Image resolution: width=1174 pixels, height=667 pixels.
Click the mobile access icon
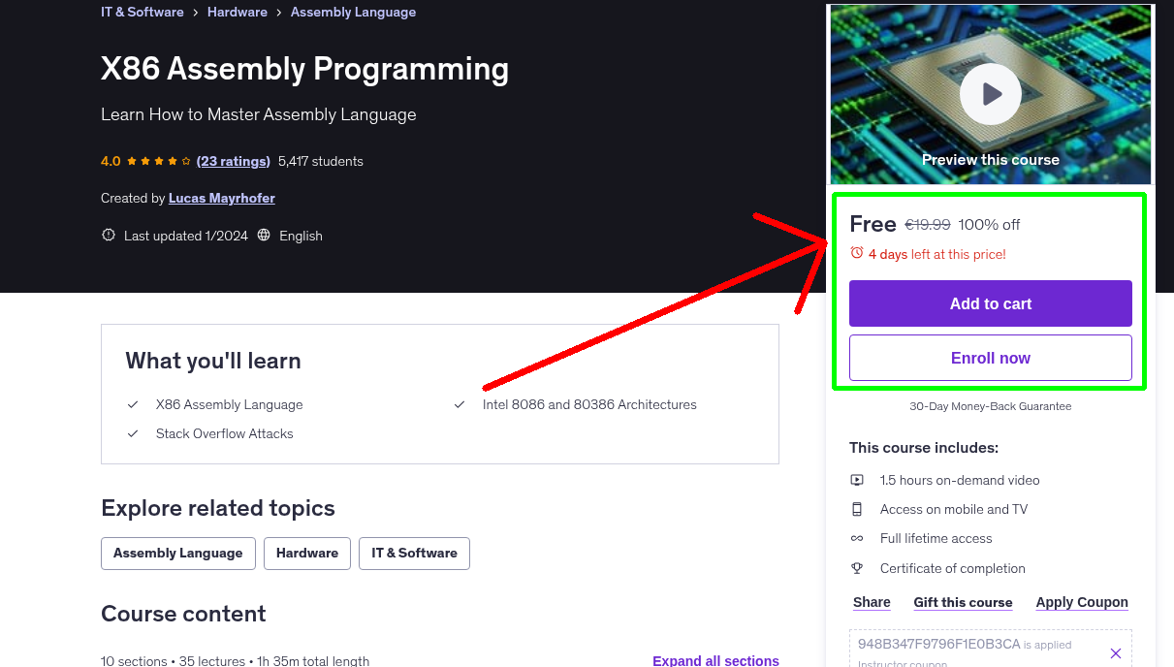[x=857, y=509]
